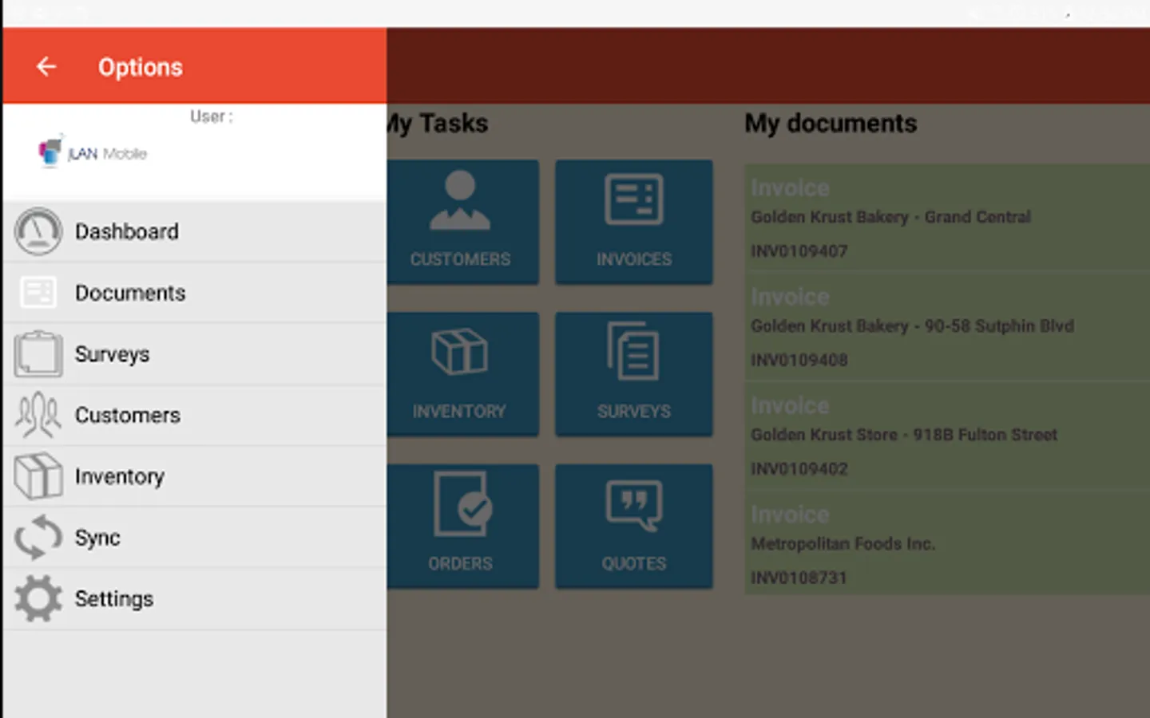This screenshot has height=718, width=1150.
Task: Click the Documents list icon
Action: pos(38,293)
